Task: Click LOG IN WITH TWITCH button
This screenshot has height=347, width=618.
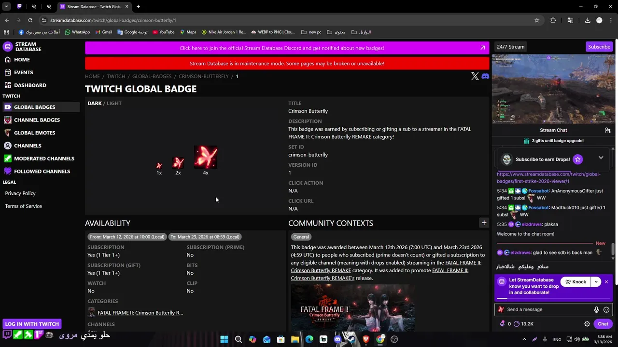Action: pyautogui.click(x=32, y=324)
